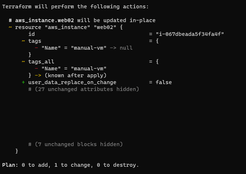
Task: Click the opening brace on resource line
Action: (x=121, y=27)
